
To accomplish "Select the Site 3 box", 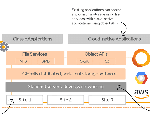I will tap(107, 100).
